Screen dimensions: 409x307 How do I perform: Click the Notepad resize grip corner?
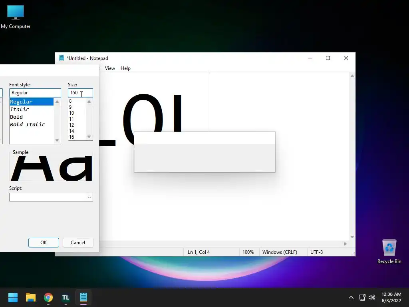point(353,254)
